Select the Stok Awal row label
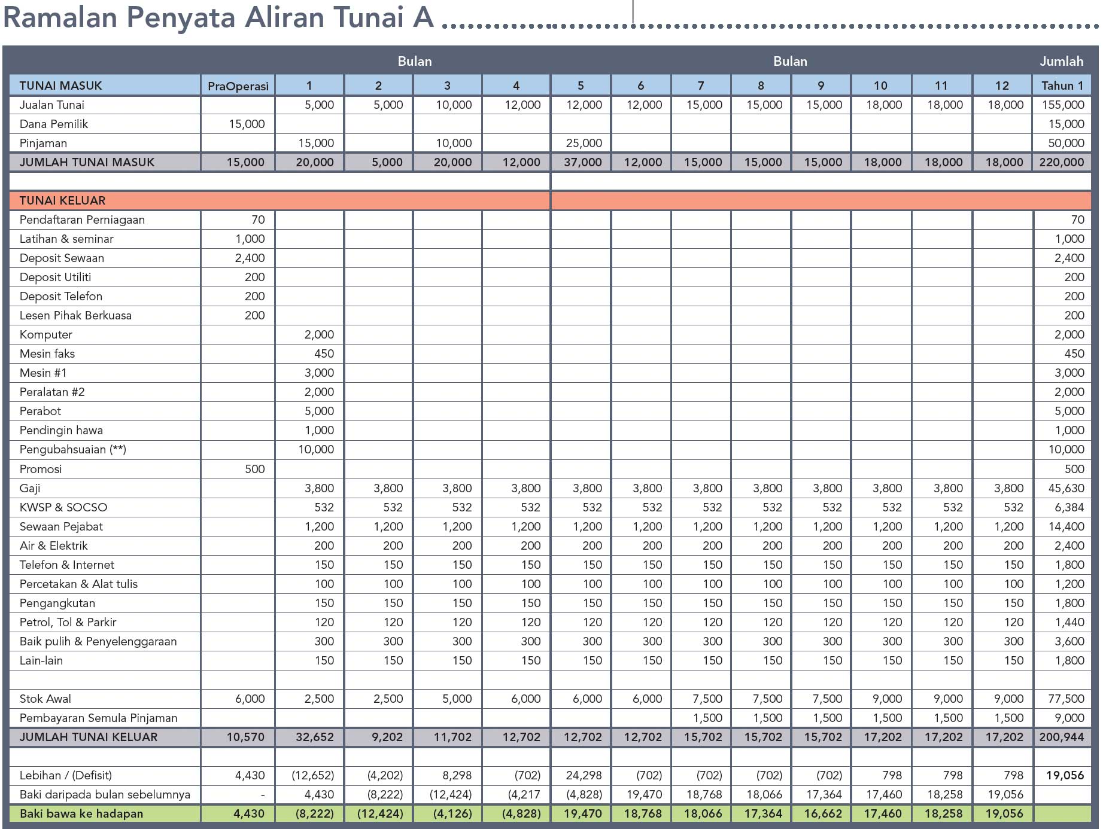 click(x=45, y=699)
